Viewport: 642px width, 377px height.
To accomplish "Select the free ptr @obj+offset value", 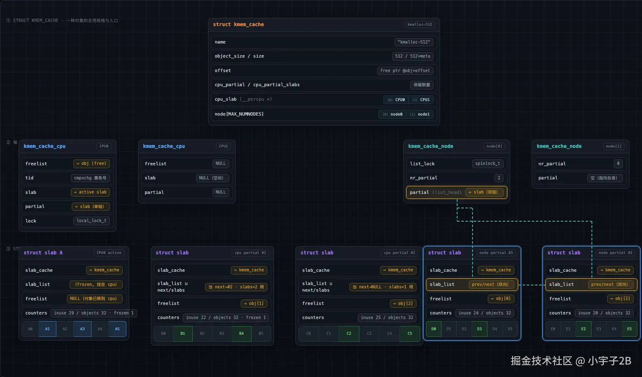I will click(x=405, y=70).
